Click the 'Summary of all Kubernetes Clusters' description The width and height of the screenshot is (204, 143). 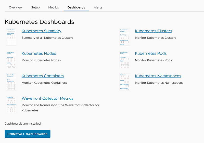click(x=47, y=38)
